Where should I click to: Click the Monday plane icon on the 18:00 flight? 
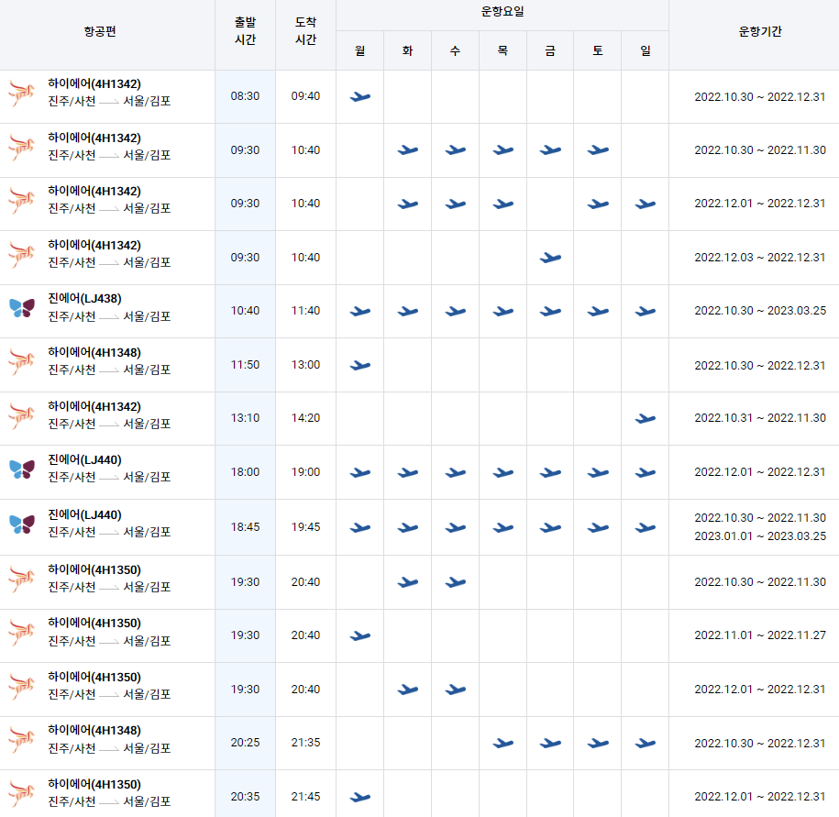point(360,473)
